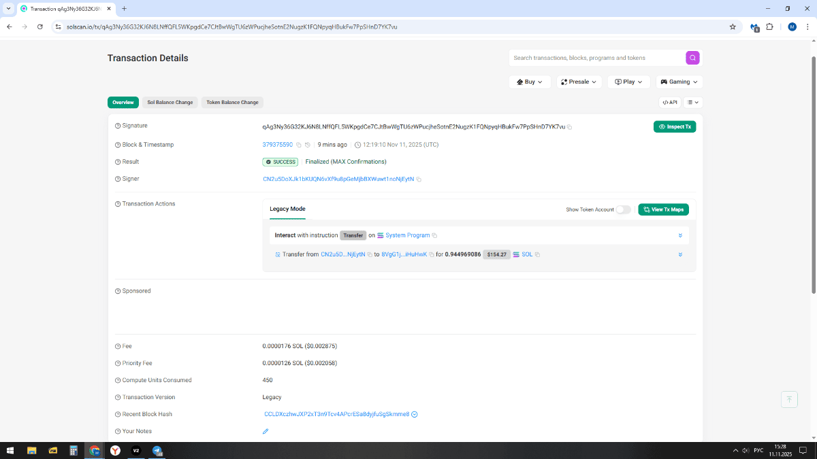The height and width of the screenshot is (459, 817).
Task: Copy the transaction signature
Action: [570, 127]
